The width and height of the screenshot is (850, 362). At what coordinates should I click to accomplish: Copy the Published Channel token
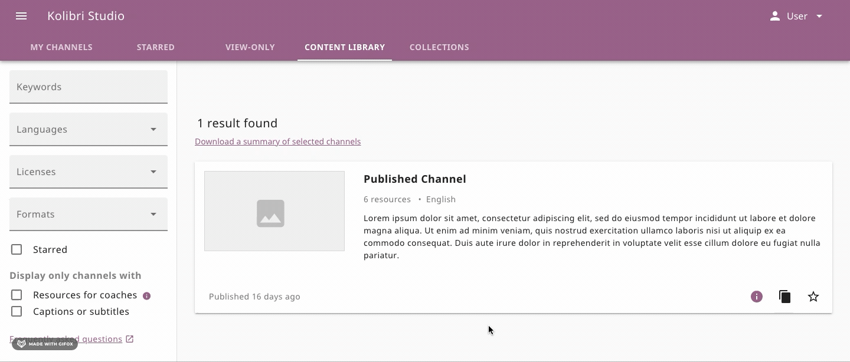pos(784,297)
